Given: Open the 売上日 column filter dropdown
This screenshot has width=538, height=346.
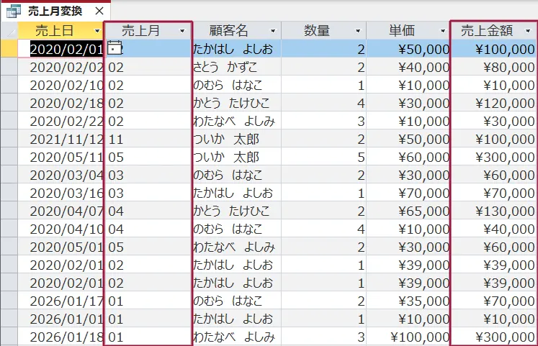Looking at the screenshot, I should [x=97, y=31].
